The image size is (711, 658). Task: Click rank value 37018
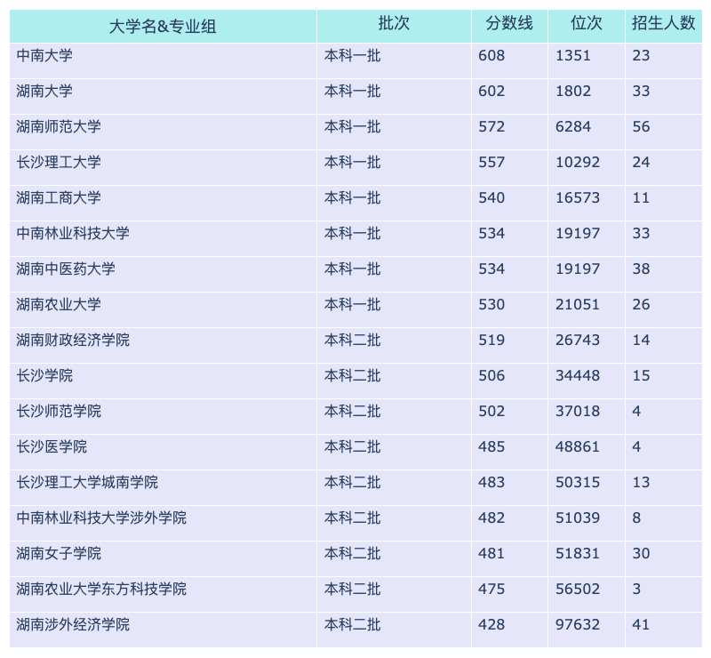578,411
